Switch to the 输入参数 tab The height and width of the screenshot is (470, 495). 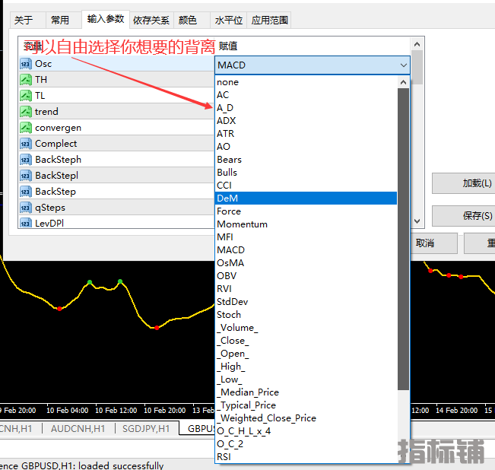coord(105,20)
